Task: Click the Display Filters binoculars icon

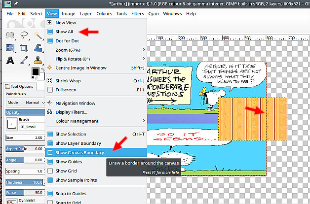Action: tap(49, 112)
